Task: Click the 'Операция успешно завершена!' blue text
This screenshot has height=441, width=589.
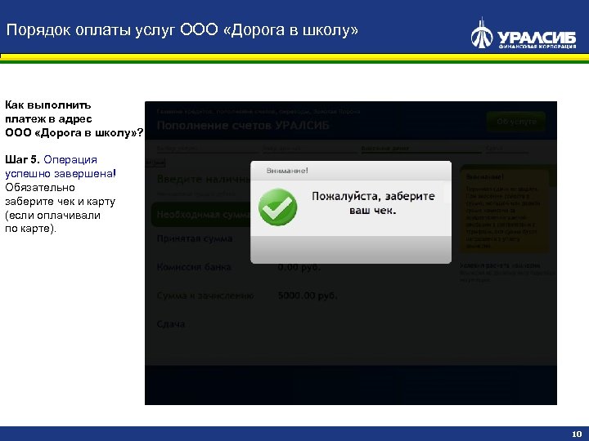Action: 61,167
